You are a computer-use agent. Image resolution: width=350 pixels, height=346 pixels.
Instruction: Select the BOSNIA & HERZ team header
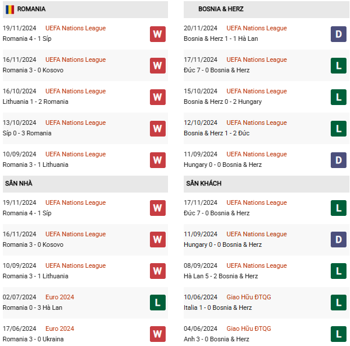coord(267,9)
